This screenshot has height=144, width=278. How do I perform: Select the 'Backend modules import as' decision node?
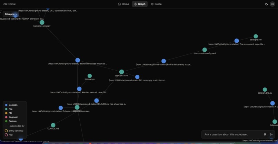[78, 60]
